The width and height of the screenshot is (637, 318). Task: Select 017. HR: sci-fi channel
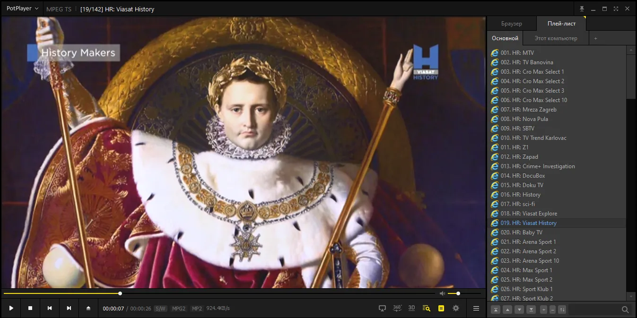(557, 204)
